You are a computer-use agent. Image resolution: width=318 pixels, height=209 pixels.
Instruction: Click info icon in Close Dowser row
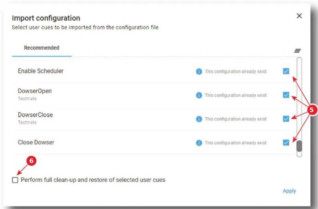199,143
